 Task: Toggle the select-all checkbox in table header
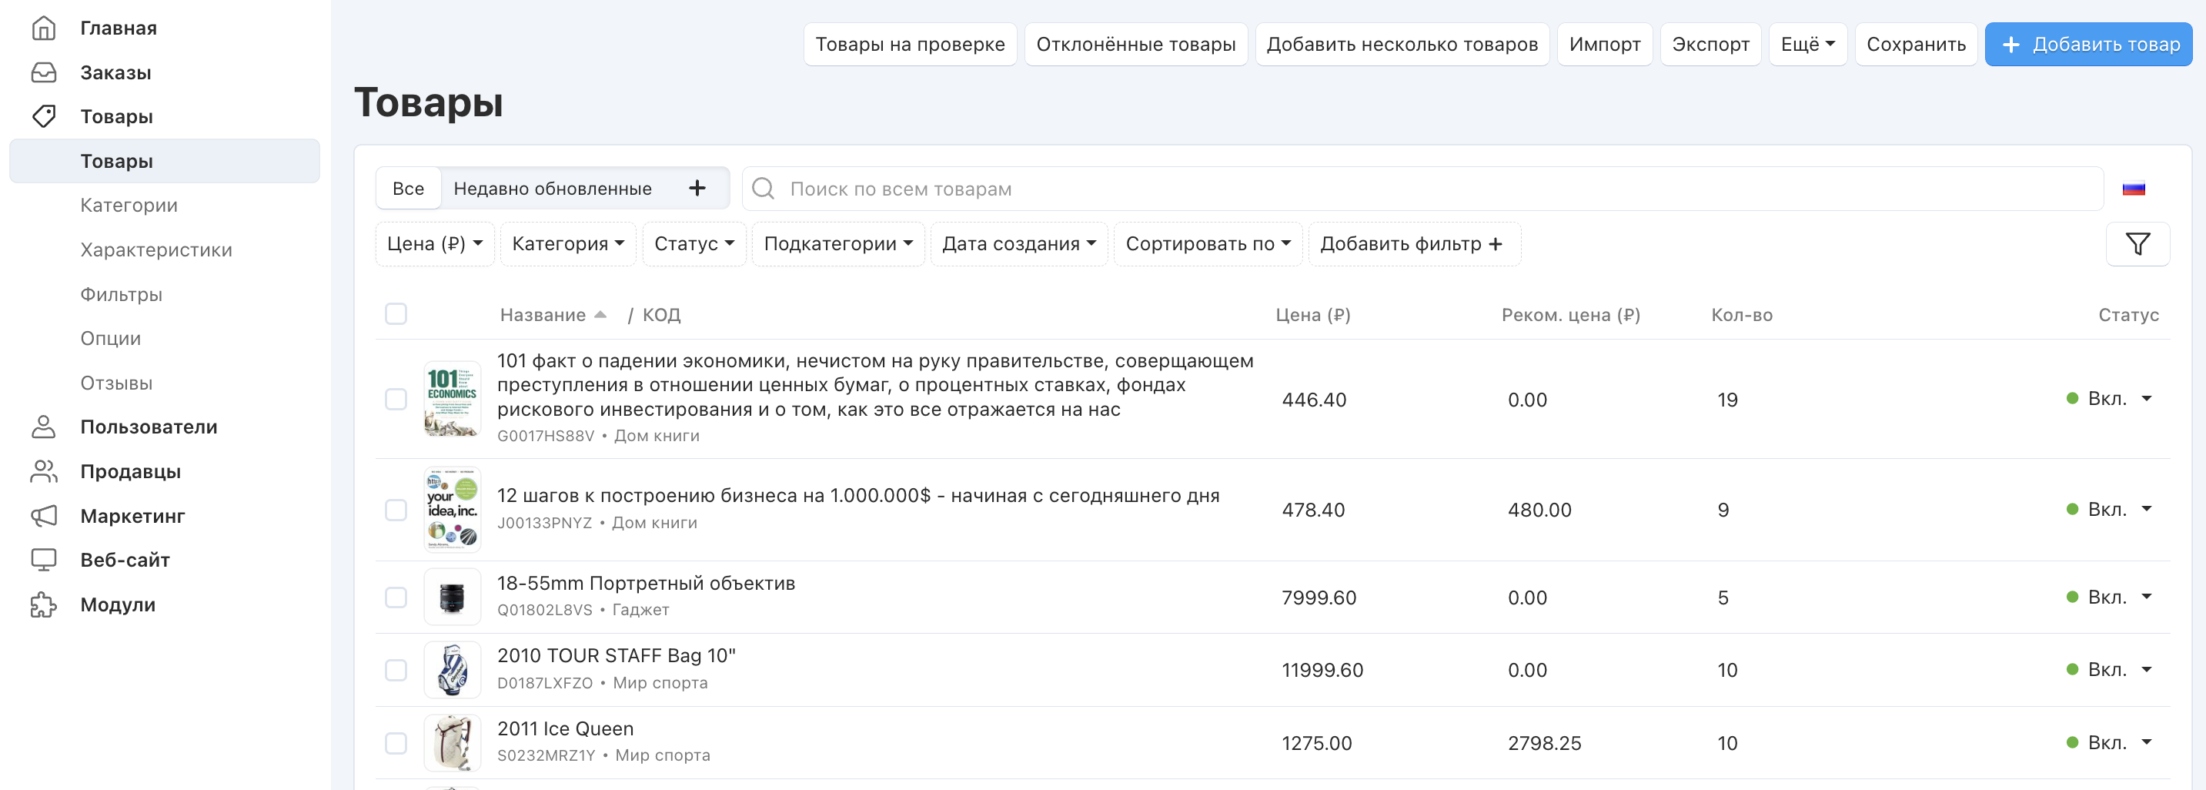396,314
